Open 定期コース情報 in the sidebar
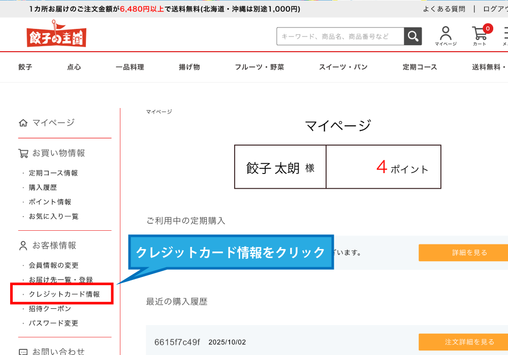The image size is (508, 355). [53, 173]
